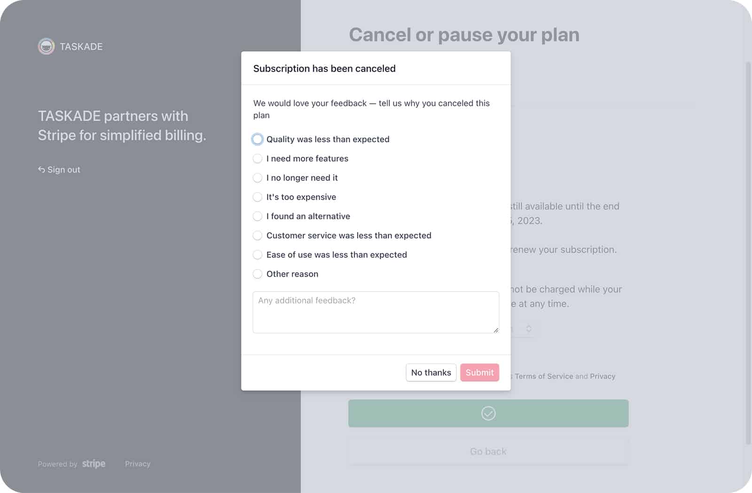Open the pause duration dropdown selector
Screen dimensions: 752x493
[529, 328]
